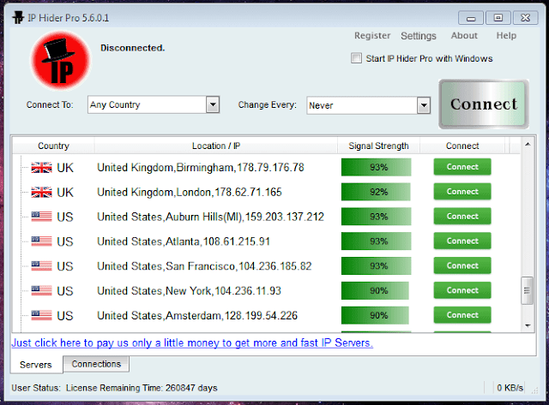Image resolution: width=549 pixels, height=405 pixels.
Task: Connect to the Amsterdam 128.199.54.226 server
Action: pyautogui.click(x=462, y=315)
